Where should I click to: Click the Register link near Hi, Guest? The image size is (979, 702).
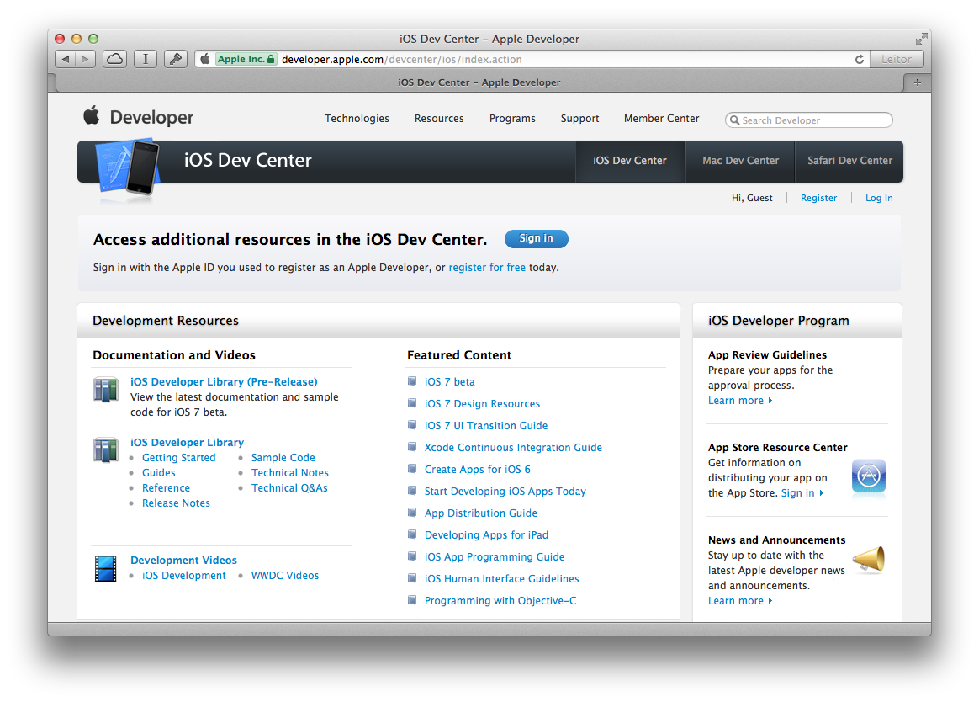tap(818, 198)
